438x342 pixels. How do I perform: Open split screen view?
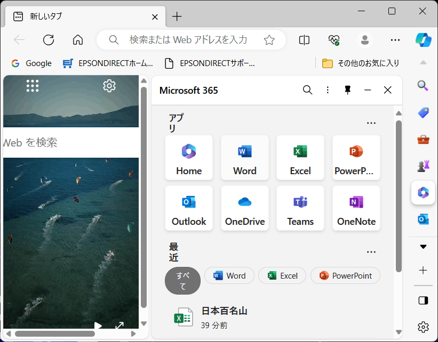(304, 40)
